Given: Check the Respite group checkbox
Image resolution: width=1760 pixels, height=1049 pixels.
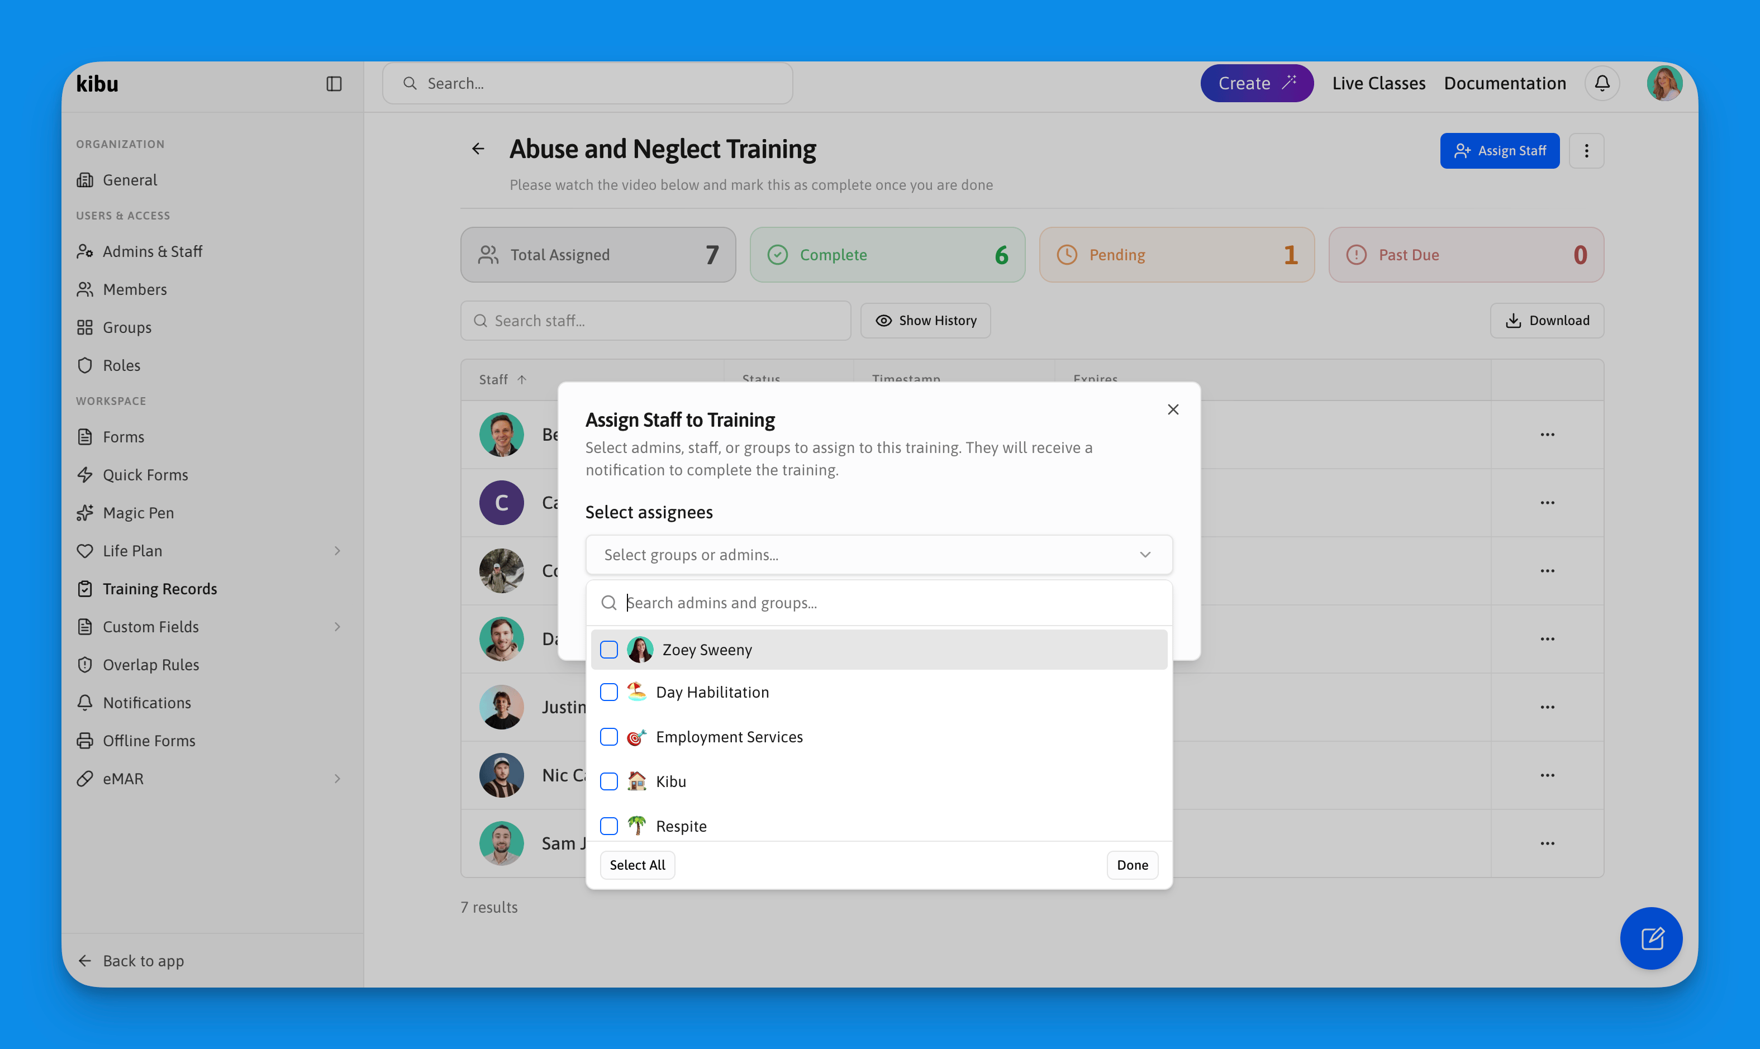Looking at the screenshot, I should pos(609,826).
